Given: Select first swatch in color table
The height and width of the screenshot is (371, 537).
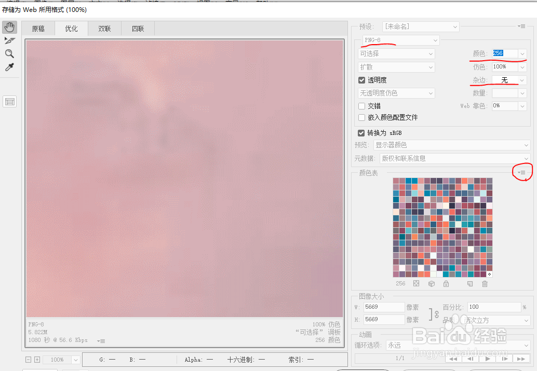Looking at the screenshot, I should click(396, 181).
